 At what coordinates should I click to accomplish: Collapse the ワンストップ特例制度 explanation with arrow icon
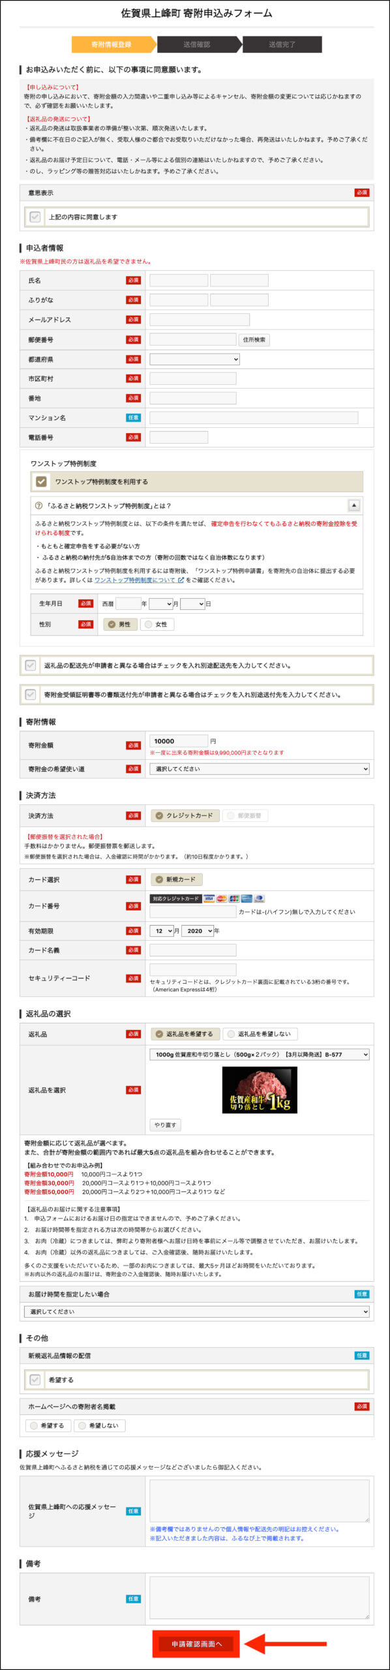[353, 505]
